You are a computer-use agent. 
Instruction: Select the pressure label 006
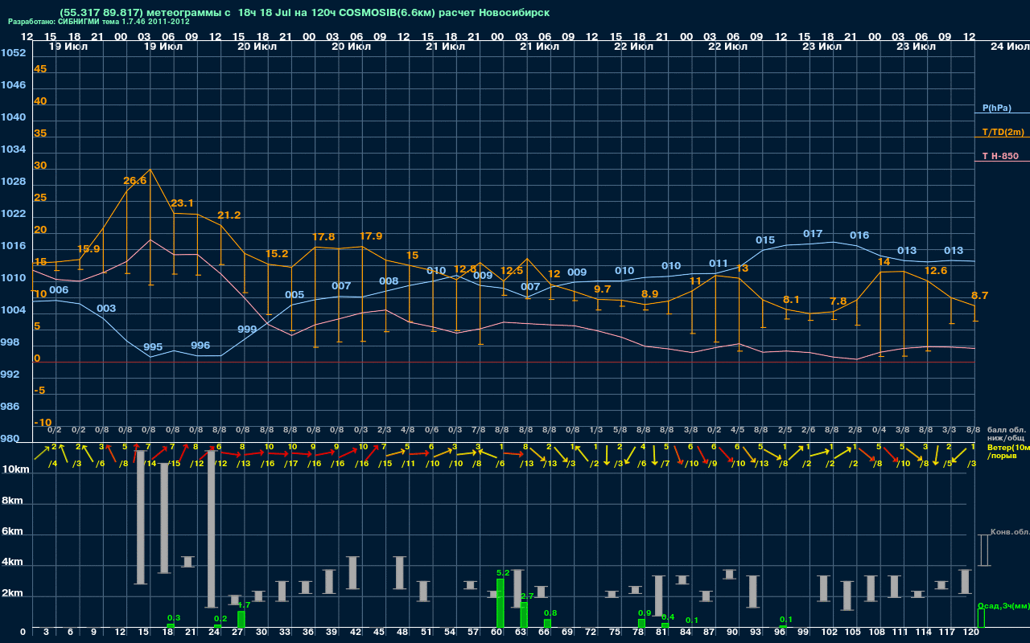coord(59,290)
